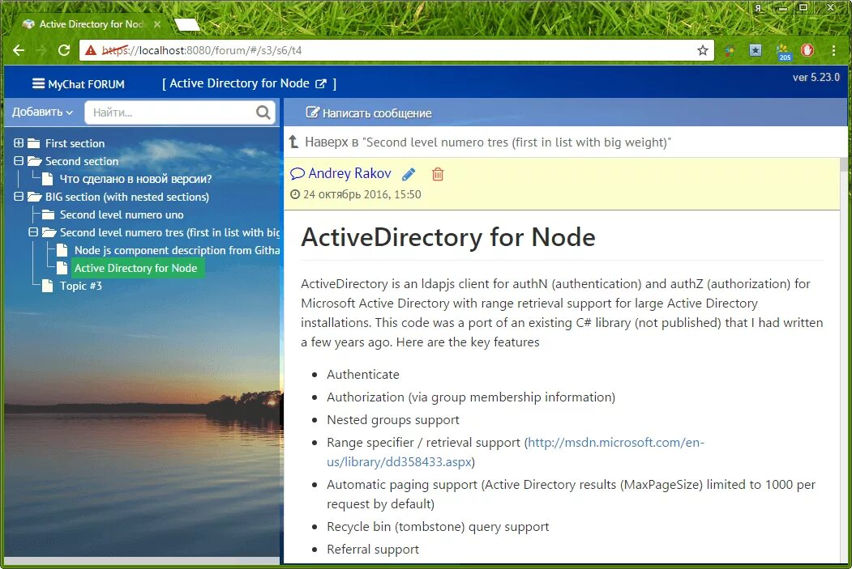
Task: Click the Nested groups support bullet
Action: pyautogui.click(x=393, y=420)
